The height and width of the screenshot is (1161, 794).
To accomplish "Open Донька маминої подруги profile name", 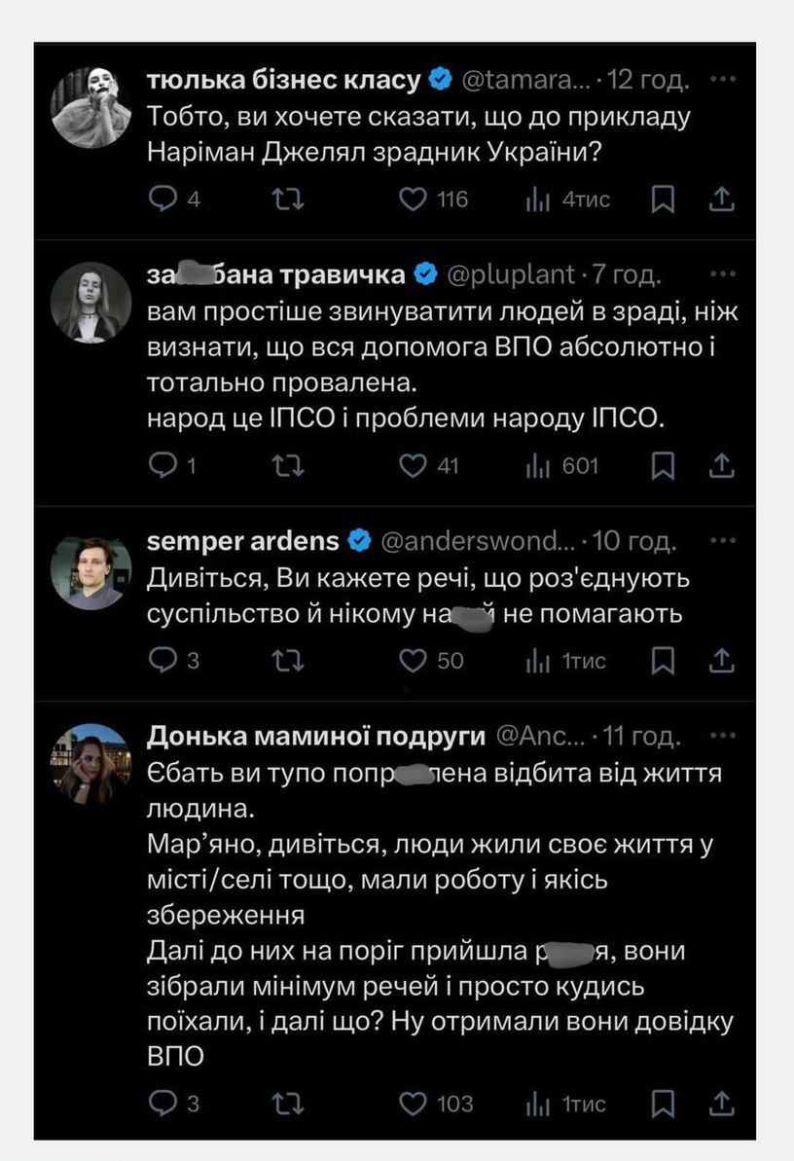I will click(315, 736).
